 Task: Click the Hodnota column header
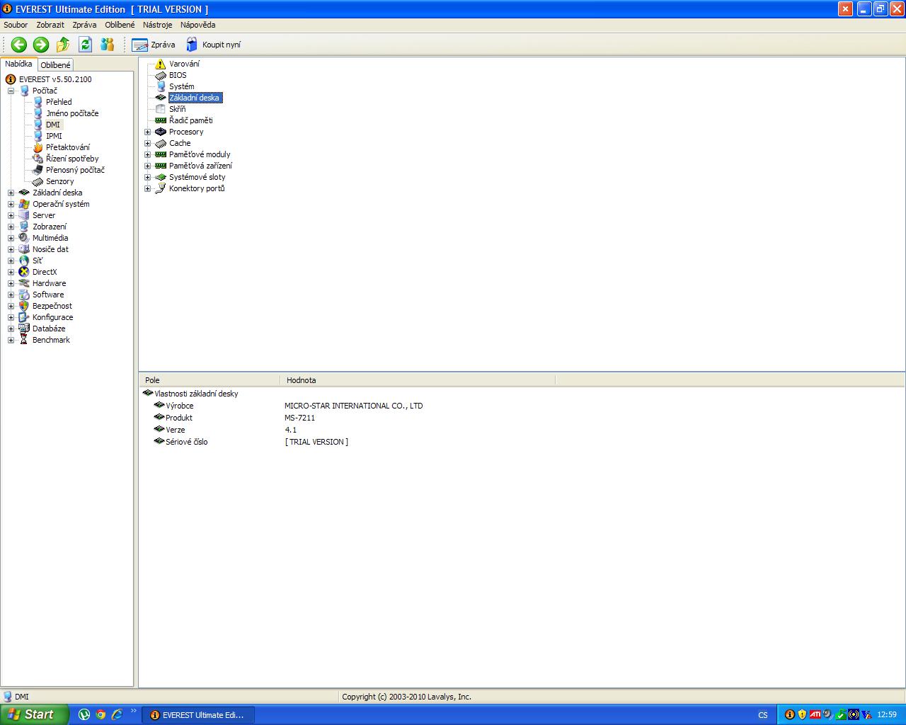tap(418, 380)
